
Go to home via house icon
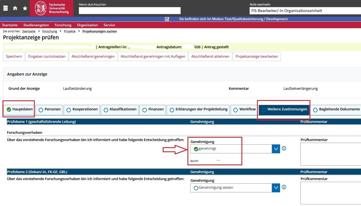tap(15, 8)
